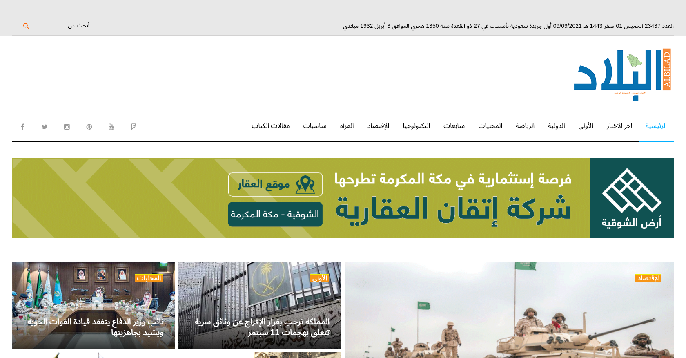Open the Pinterest social icon
This screenshot has width=686, height=358.
[89, 127]
